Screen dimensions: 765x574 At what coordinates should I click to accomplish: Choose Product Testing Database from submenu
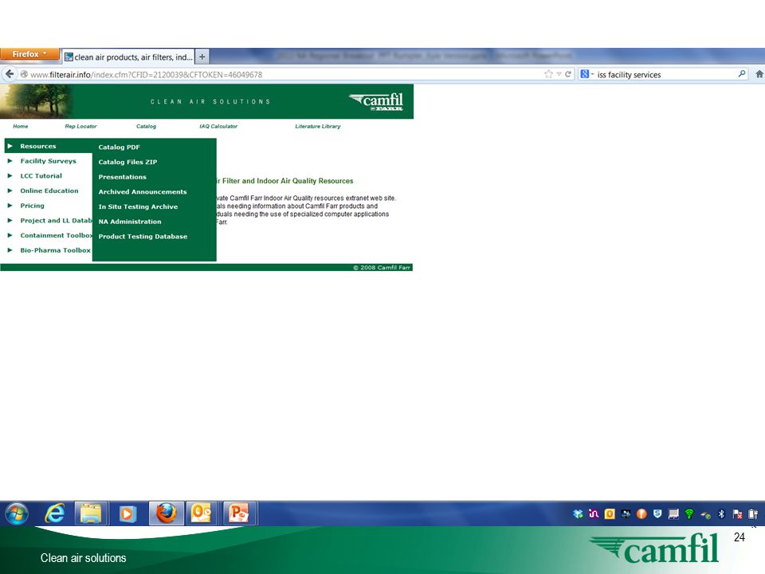(x=143, y=236)
